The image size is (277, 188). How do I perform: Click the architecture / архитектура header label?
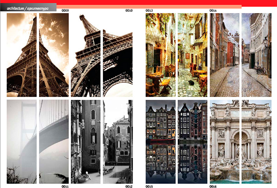click(28, 8)
